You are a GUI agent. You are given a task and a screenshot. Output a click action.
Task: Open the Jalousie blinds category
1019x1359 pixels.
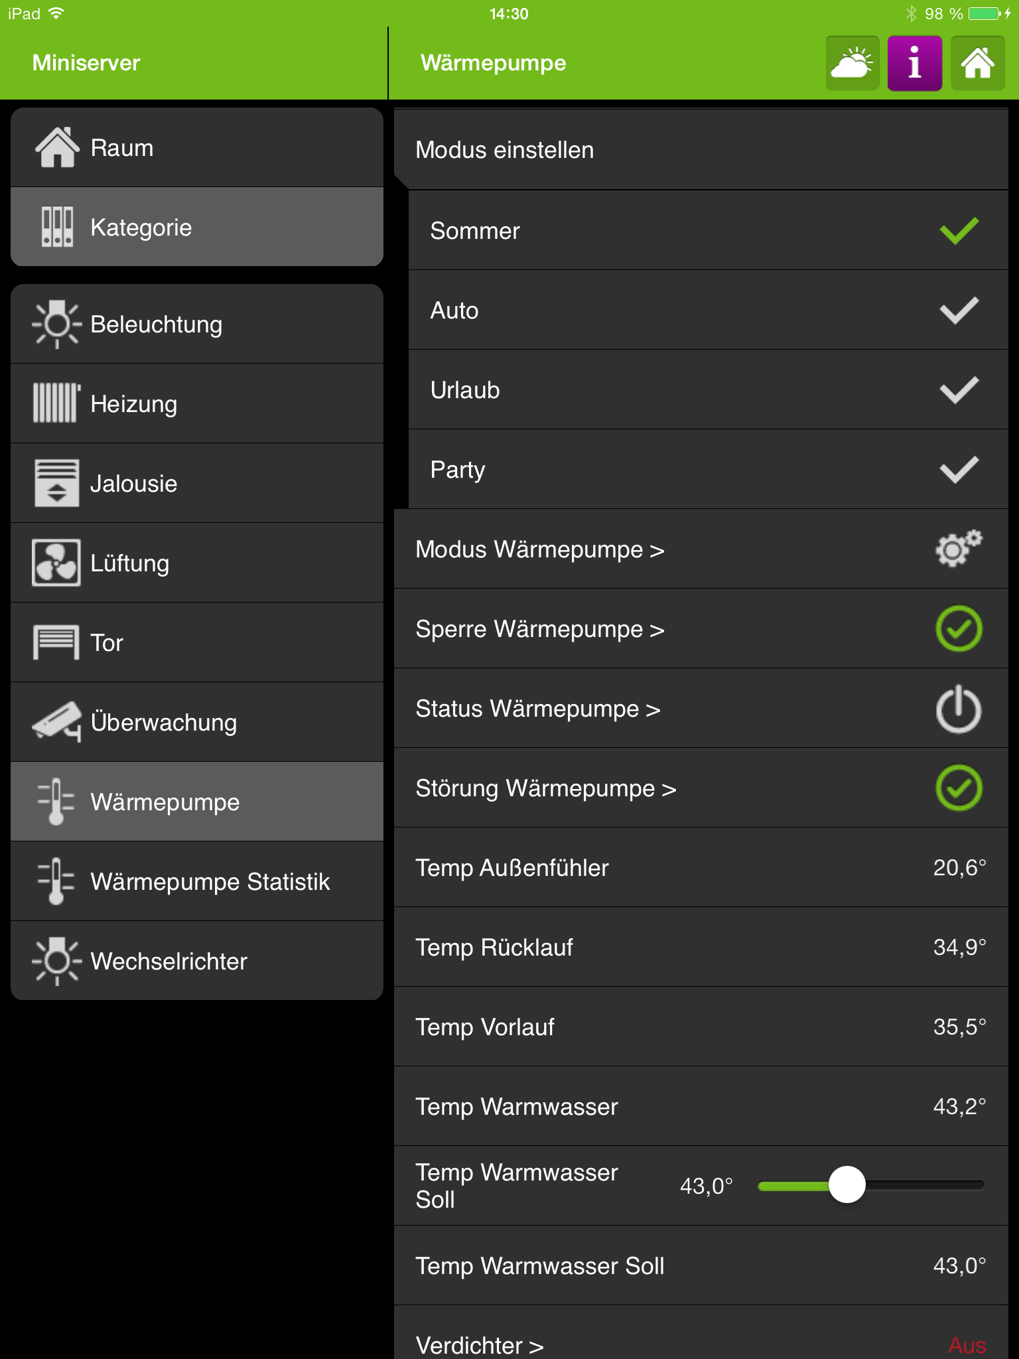click(x=197, y=484)
